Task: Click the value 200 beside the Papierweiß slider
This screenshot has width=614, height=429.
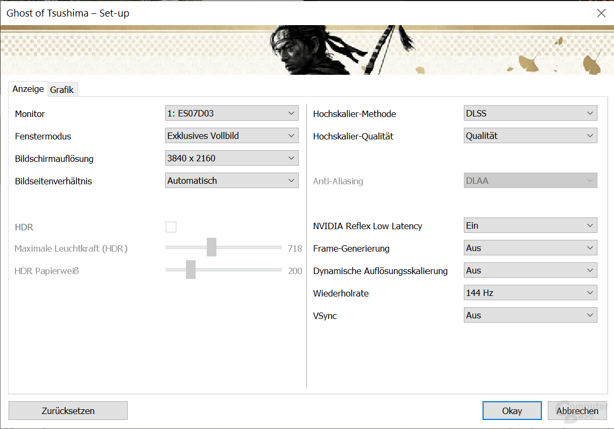Action: pos(295,271)
